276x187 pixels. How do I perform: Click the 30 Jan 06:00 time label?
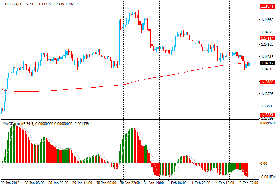coord(106,183)
